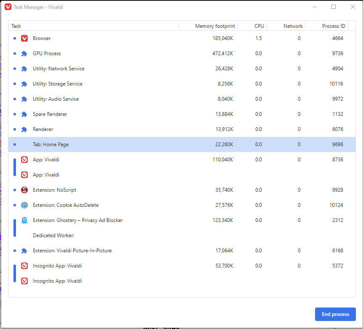Click the puzzle icon beside Utility: Audio Service

[x=24, y=99]
